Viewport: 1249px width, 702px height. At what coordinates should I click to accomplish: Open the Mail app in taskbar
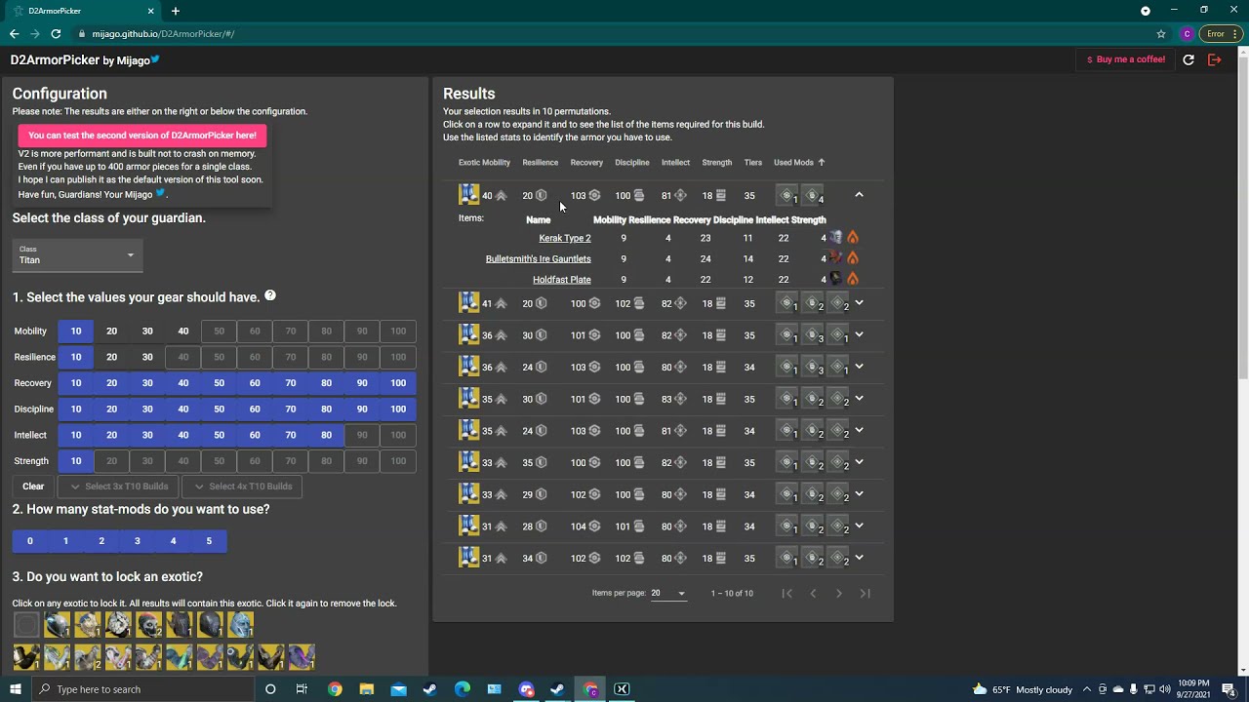click(x=398, y=689)
